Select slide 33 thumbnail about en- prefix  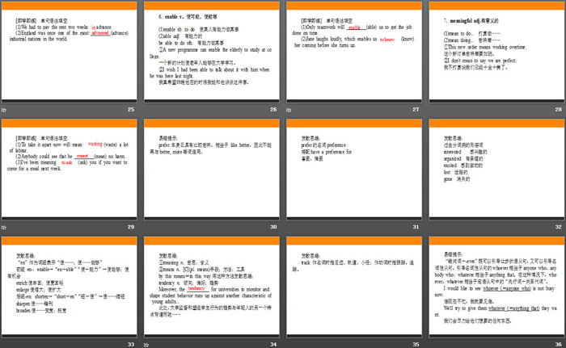coord(70,287)
